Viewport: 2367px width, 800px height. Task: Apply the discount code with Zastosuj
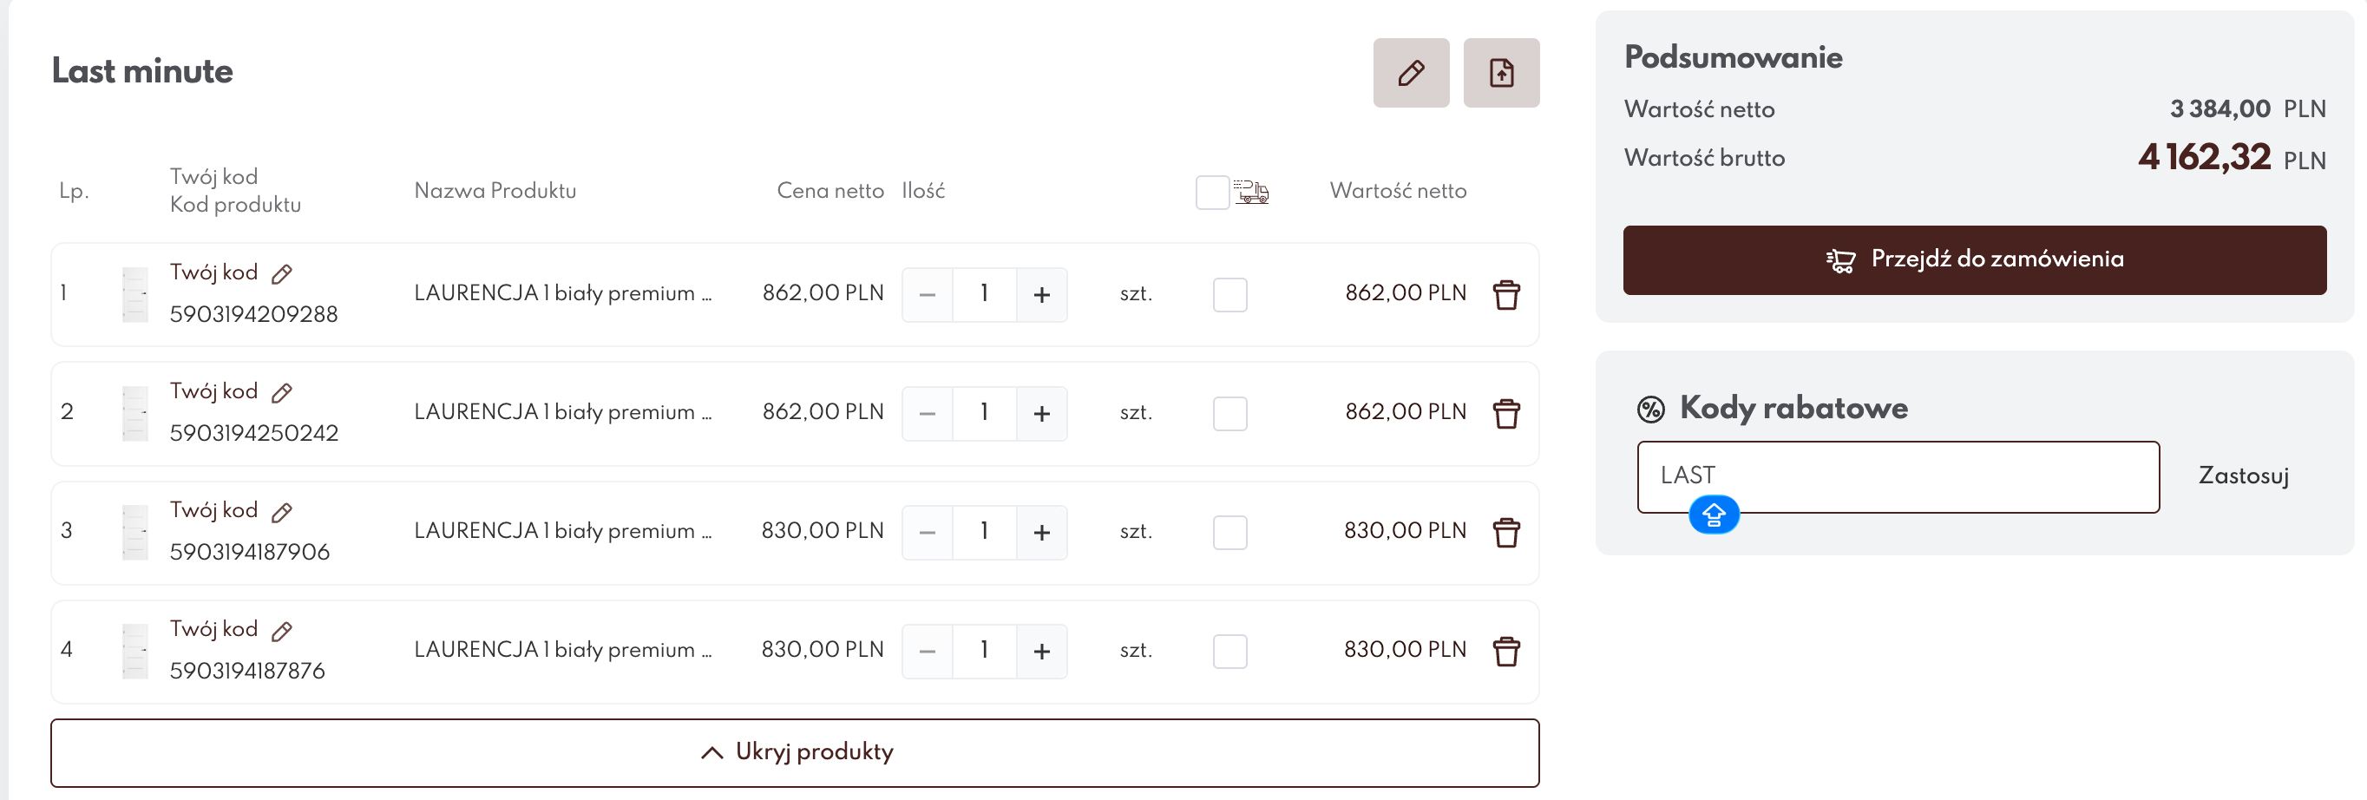click(2242, 475)
